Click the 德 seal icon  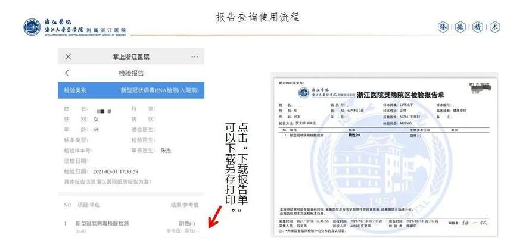[x=461, y=27]
